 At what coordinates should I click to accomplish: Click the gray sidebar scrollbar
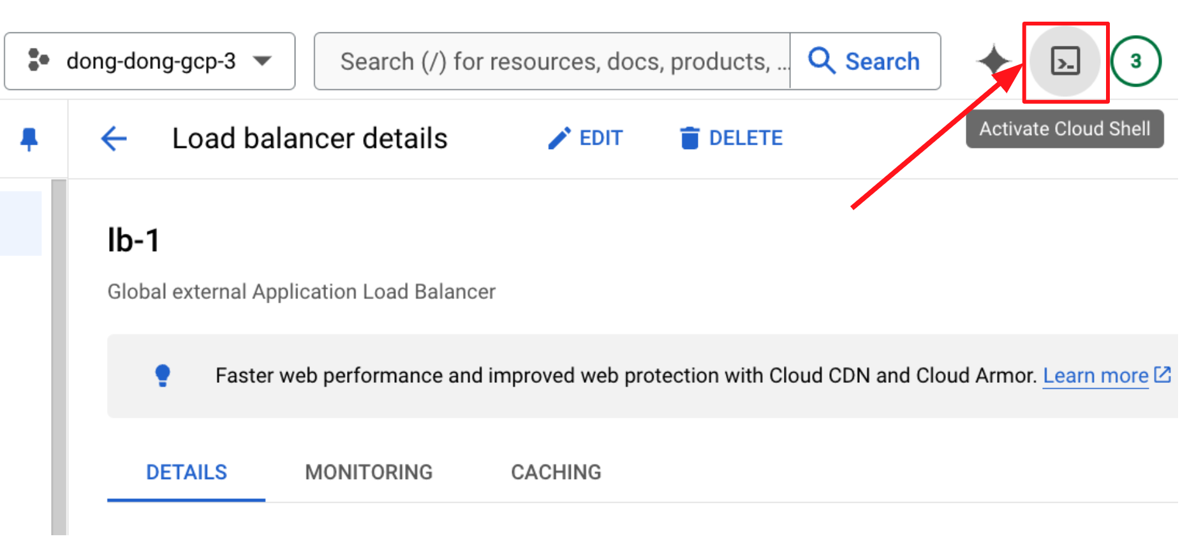click(59, 357)
